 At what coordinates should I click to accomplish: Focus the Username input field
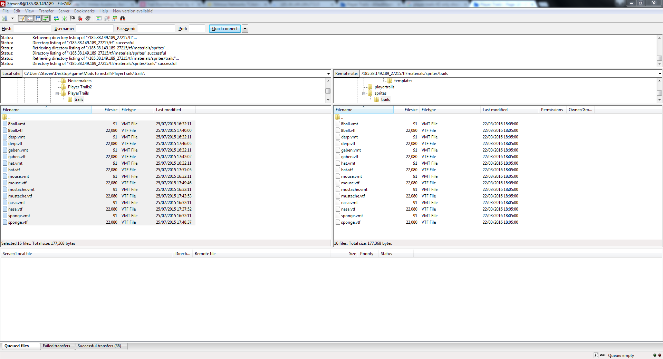click(x=95, y=29)
